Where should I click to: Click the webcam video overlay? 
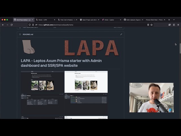(x=152, y=97)
